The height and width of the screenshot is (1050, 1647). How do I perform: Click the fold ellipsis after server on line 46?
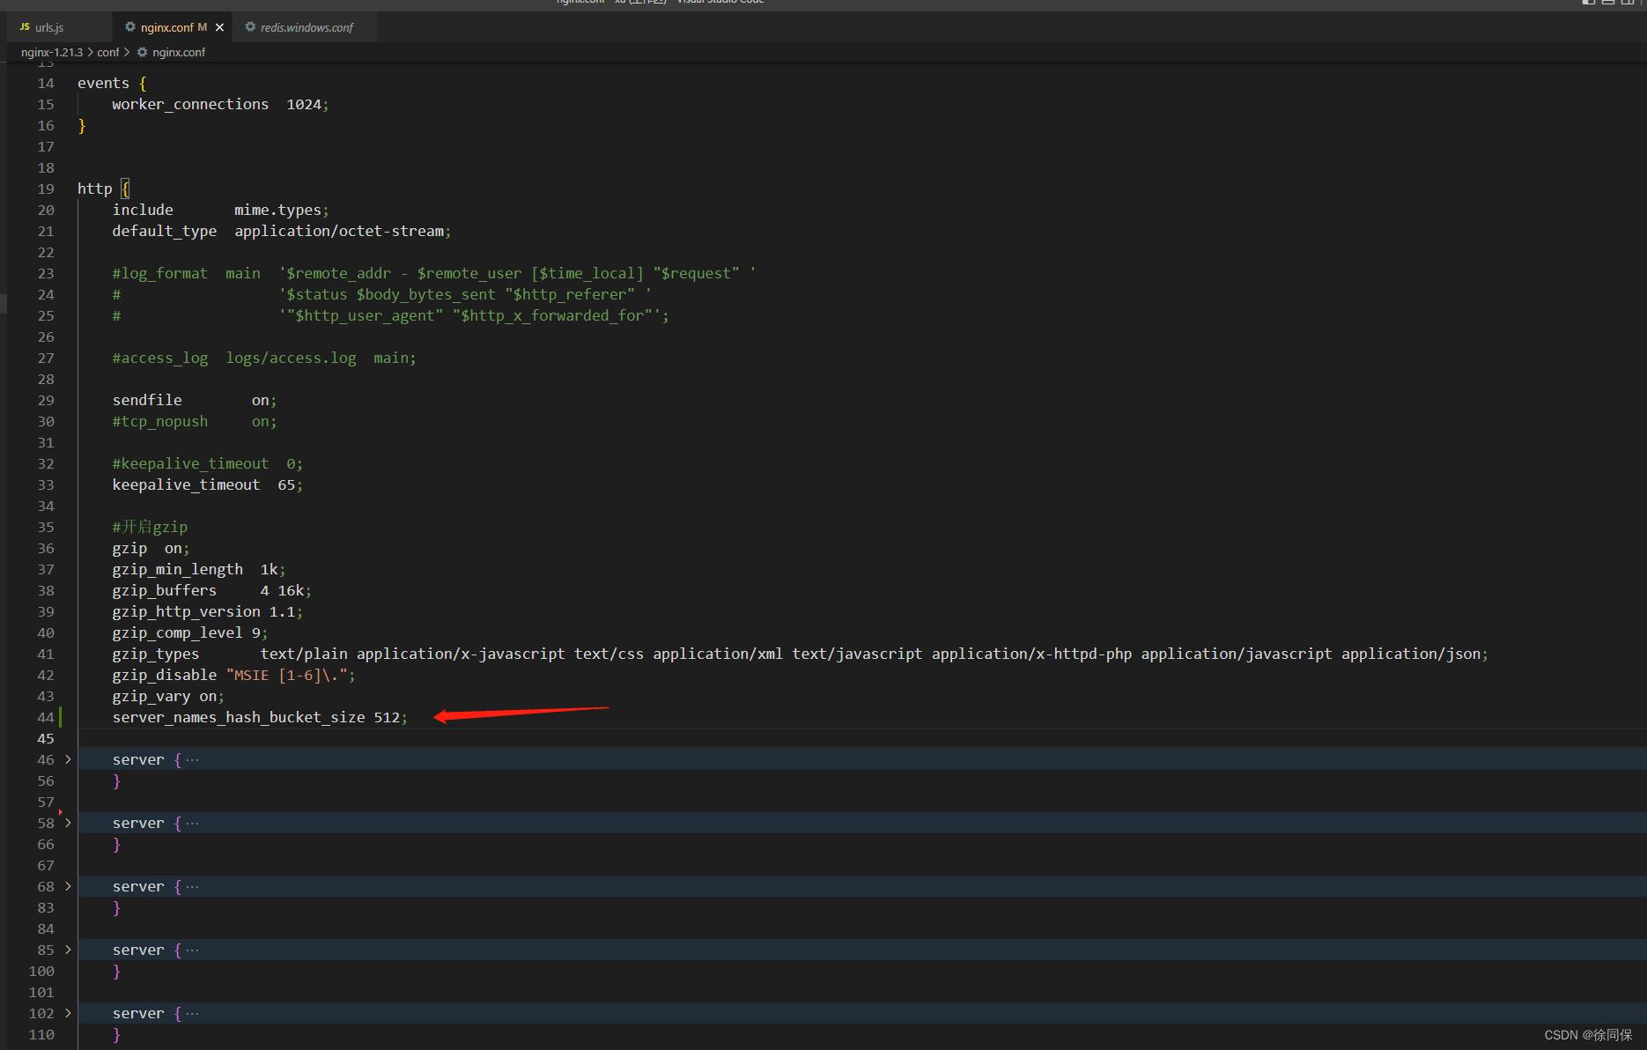192,759
